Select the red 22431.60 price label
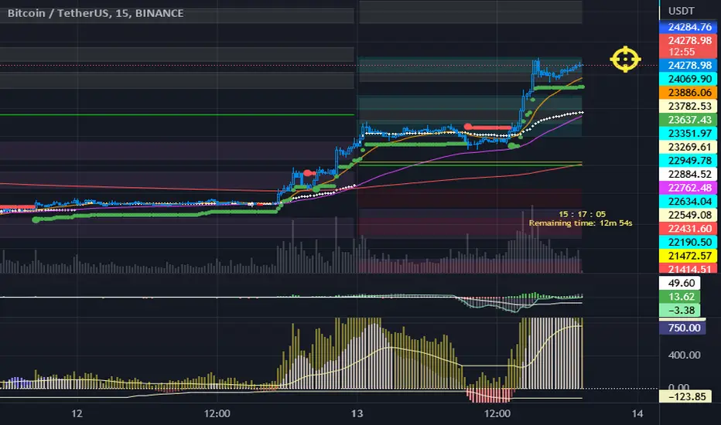This screenshot has height=425, width=721. pos(688,229)
